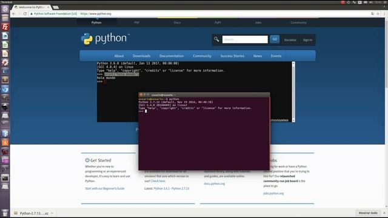388x218 pixels.
Task: Open the Community menu in blue bar
Action: point(202,56)
